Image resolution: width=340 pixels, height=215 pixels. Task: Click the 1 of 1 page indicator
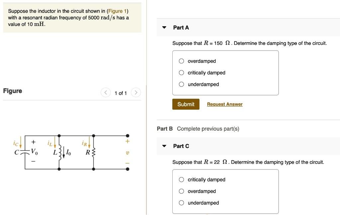(x=121, y=93)
